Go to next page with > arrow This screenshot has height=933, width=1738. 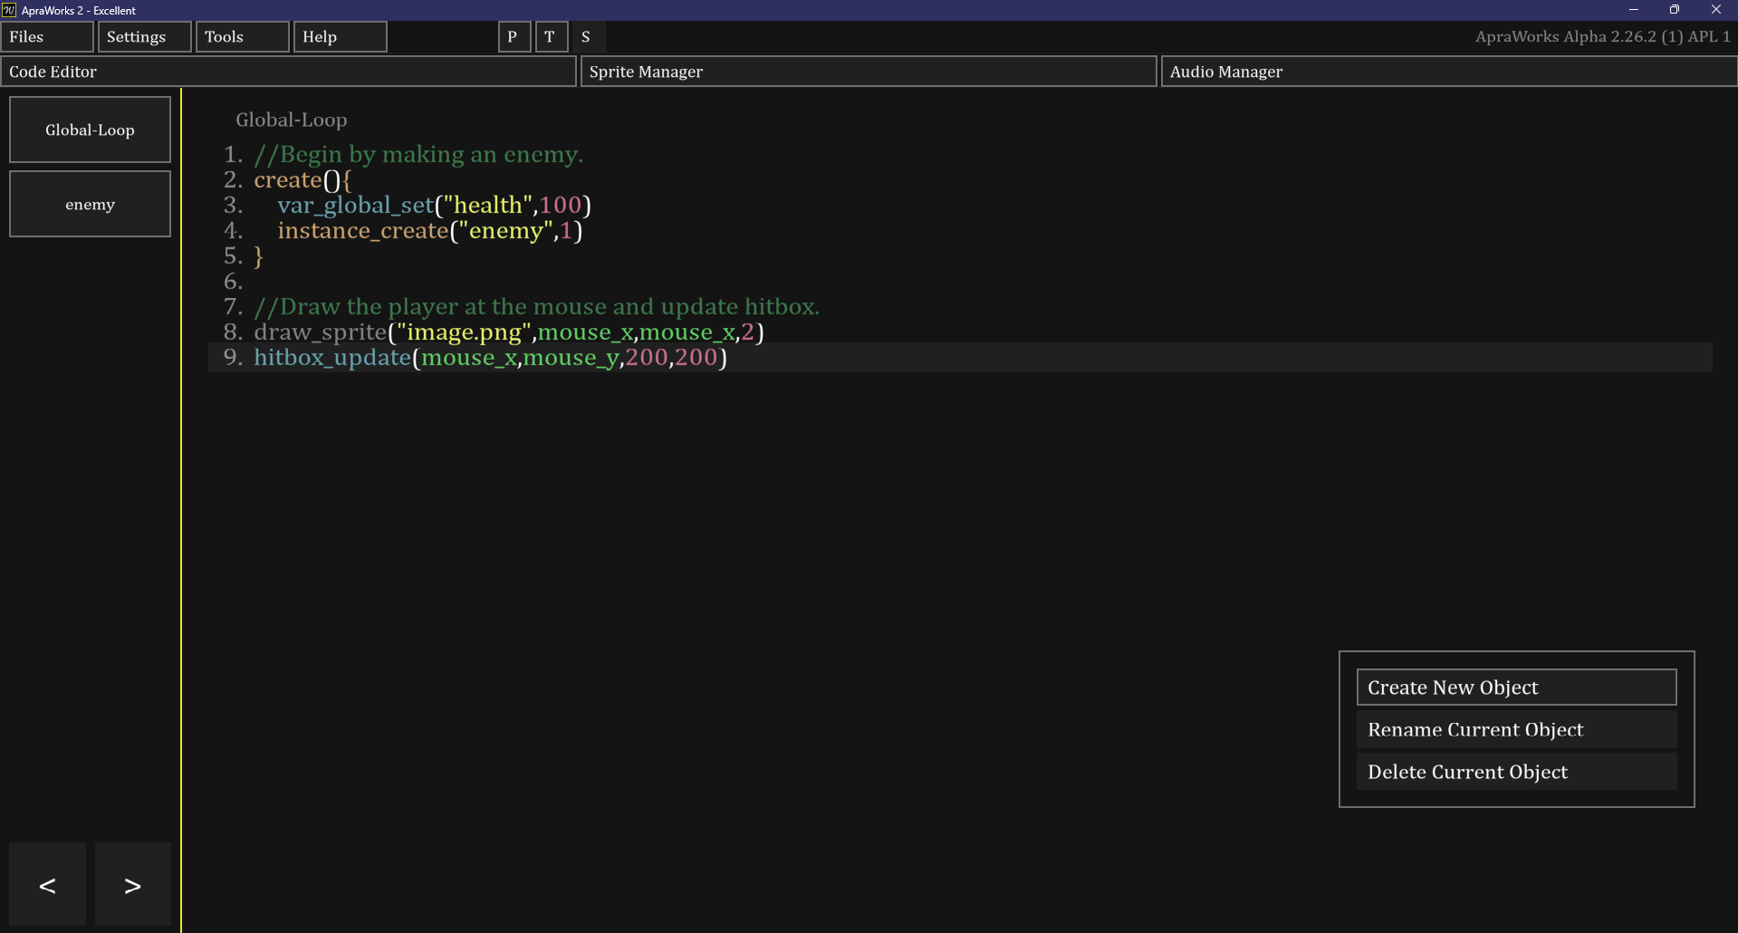click(x=133, y=884)
